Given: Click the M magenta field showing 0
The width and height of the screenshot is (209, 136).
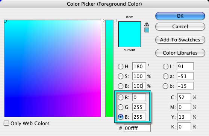Looking at the screenshot, I should tap(184, 107).
